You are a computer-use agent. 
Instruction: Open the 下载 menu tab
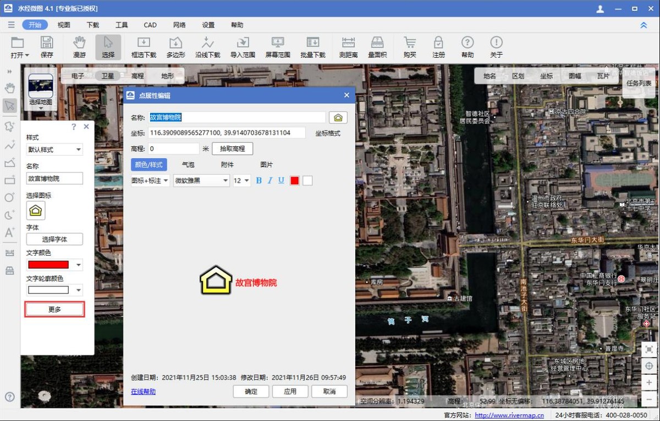tap(93, 25)
